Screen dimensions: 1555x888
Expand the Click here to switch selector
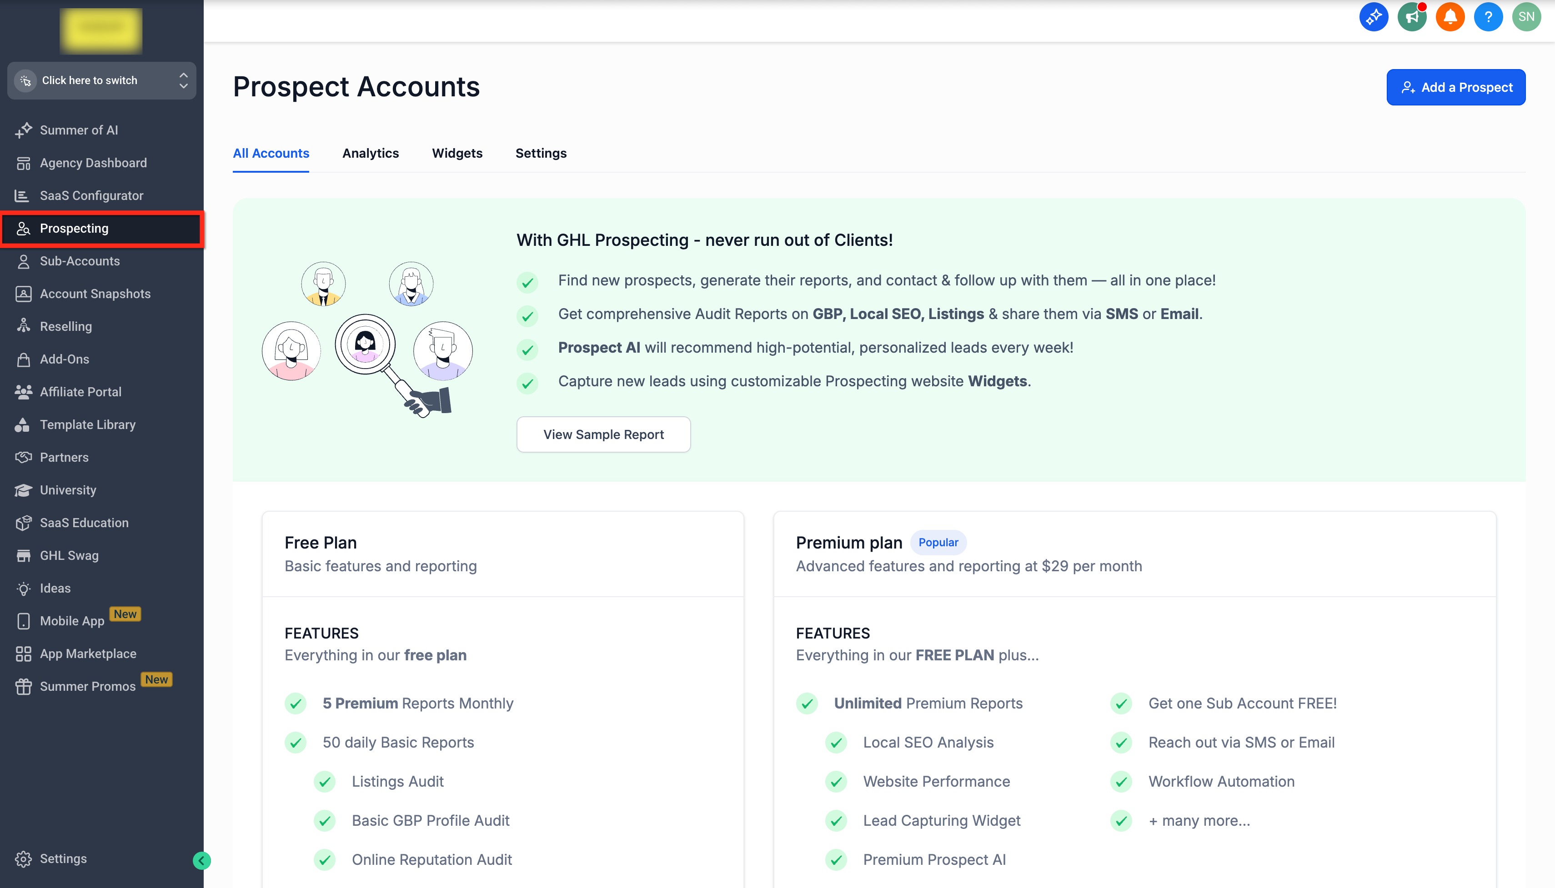coord(102,80)
